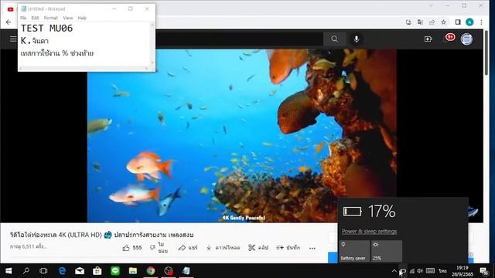
Task: Open YouTube notifications bell with 9+ badge
Action: tap(449, 39)
